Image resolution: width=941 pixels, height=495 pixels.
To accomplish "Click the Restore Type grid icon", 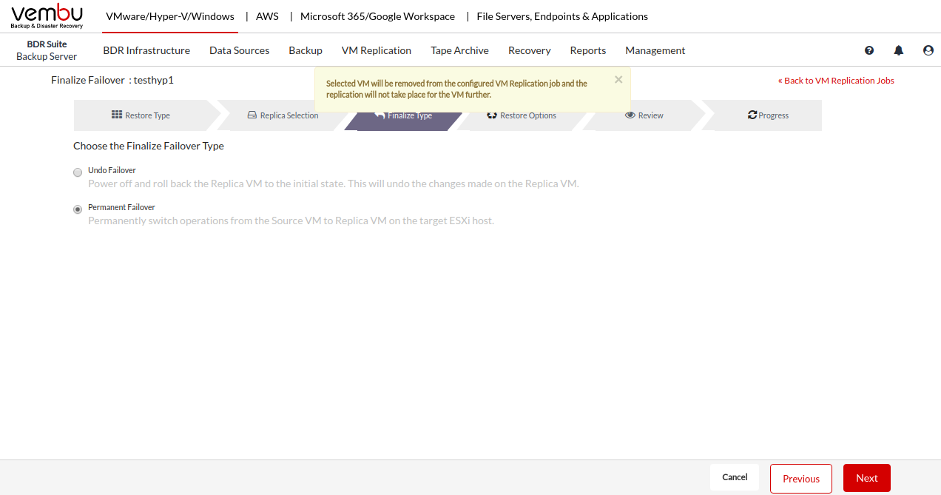I will click(117, 115).
